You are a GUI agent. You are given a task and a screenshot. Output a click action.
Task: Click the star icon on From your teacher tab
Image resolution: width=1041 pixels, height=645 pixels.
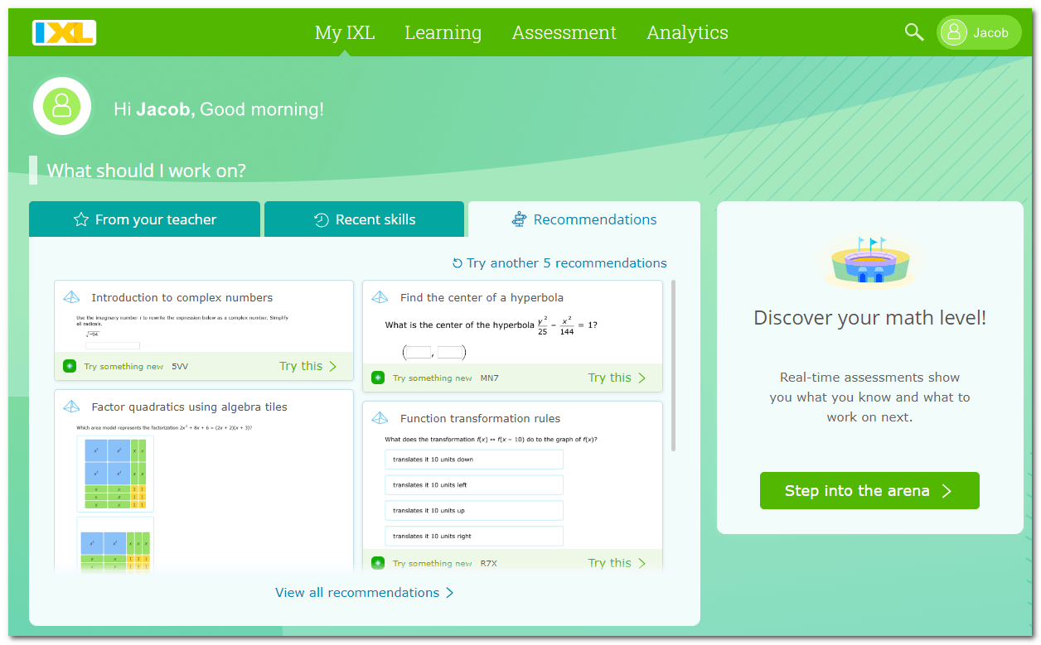click(80, 219)
